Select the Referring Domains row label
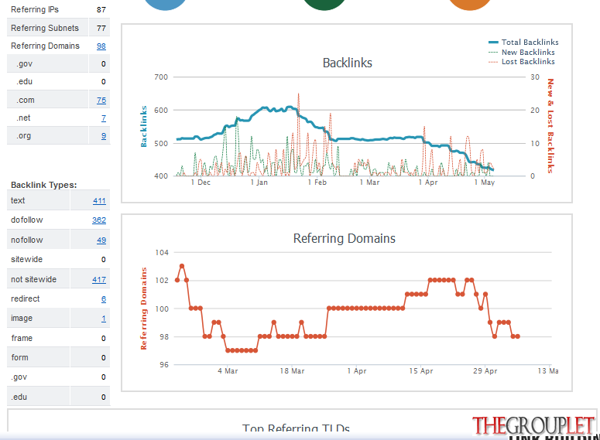The width and height of the screenshot is (600, 440). 45,46
